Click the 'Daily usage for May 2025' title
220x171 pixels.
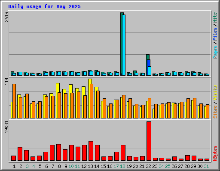(x=44, y=6)
